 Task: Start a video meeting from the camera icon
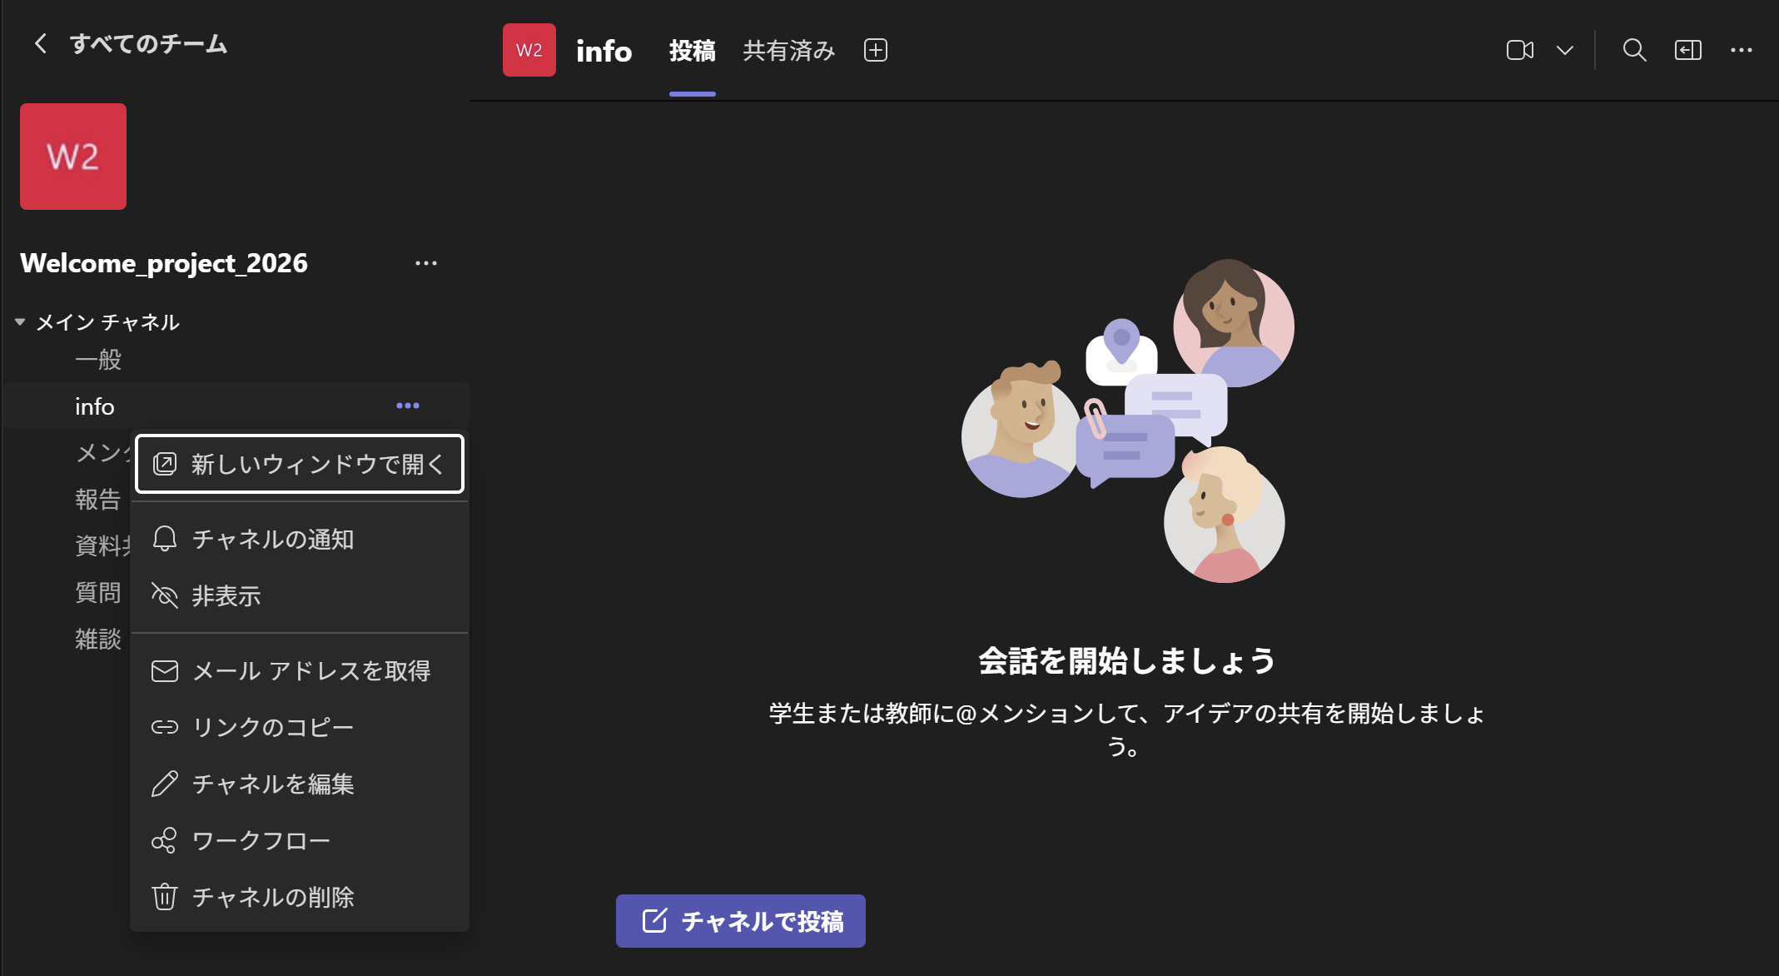point(1519,50)
